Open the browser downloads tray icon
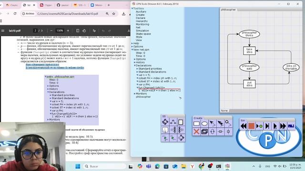 click(123, 14)
